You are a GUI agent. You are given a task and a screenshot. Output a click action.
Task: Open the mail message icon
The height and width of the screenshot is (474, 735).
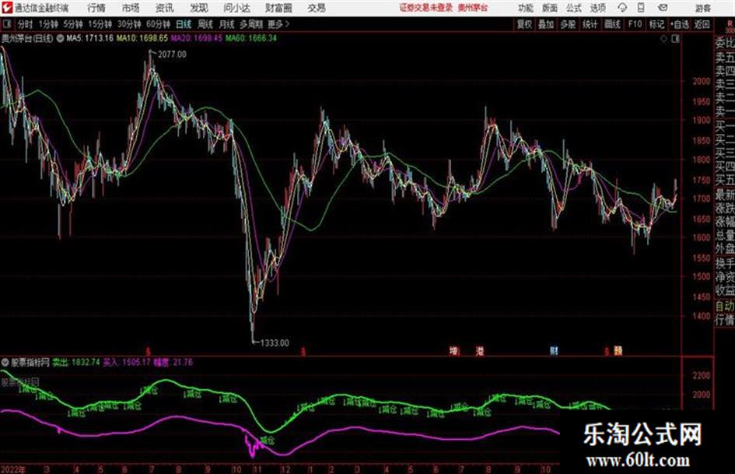[663, 8]
